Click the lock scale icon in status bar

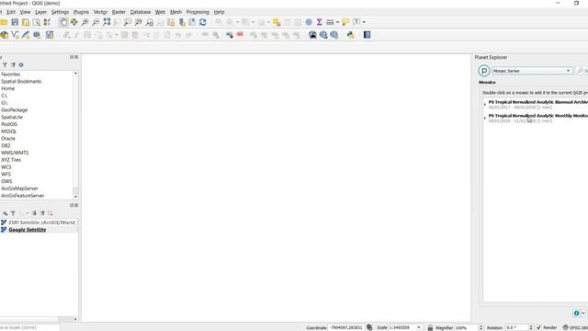(430, 327)
